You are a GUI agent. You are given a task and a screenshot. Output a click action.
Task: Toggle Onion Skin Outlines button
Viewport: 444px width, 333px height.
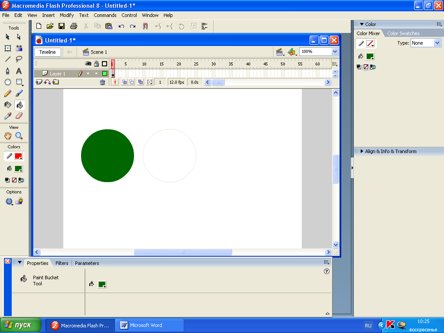pos(132,82)
